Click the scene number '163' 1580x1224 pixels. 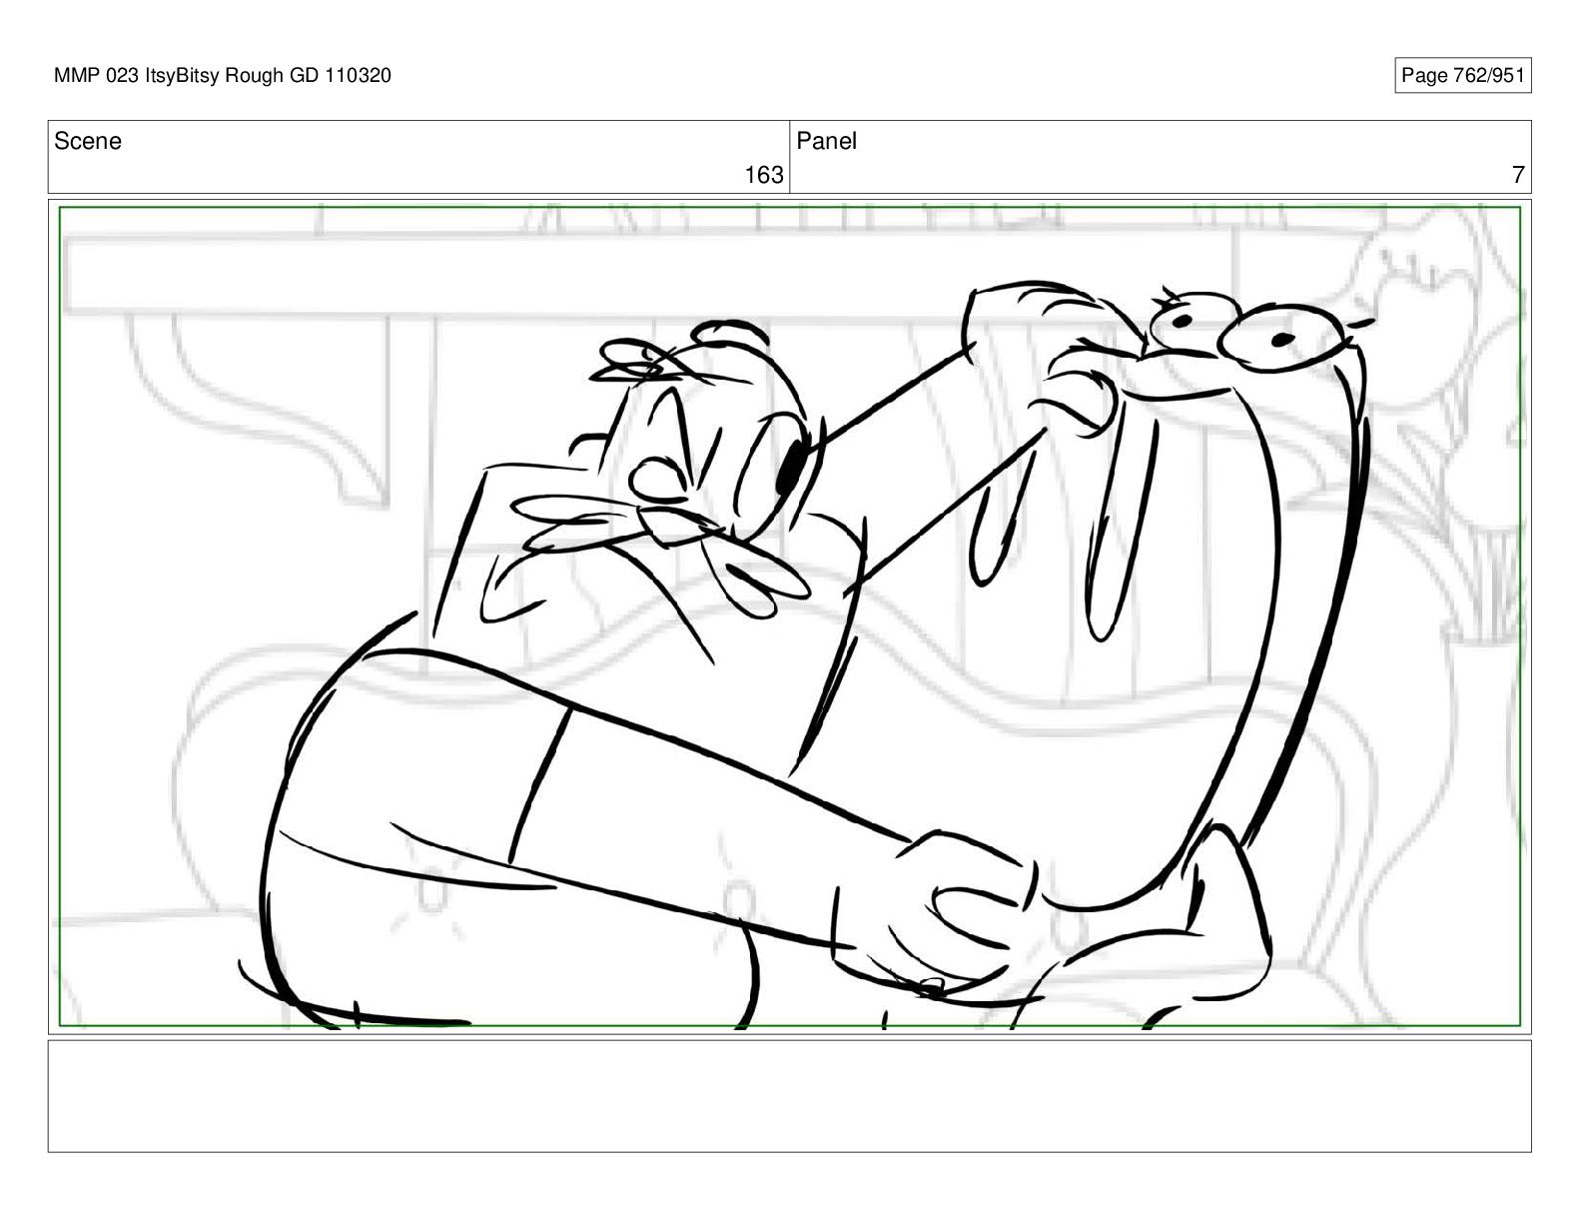764,175
